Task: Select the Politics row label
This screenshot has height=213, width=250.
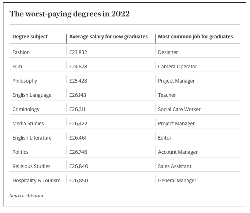Action: tap(20, 152)
